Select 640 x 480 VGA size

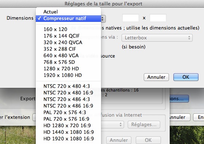69,55
